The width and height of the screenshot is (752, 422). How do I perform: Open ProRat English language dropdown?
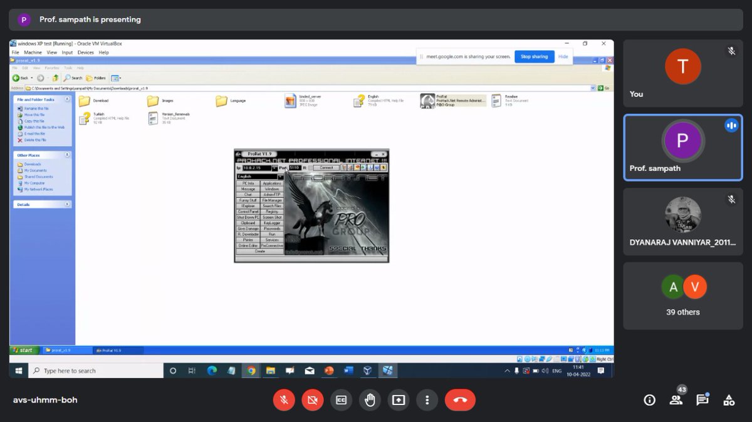(281, 177)
